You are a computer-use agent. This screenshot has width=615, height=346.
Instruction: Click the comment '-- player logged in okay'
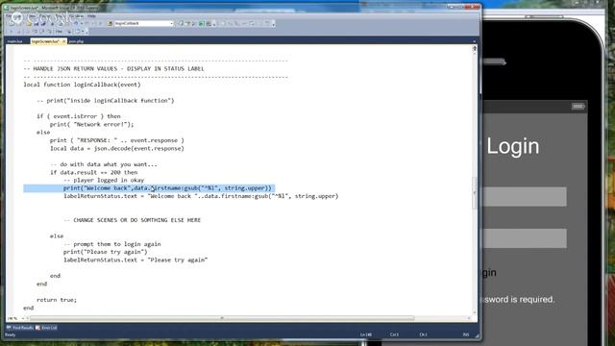tap(104, 180)
